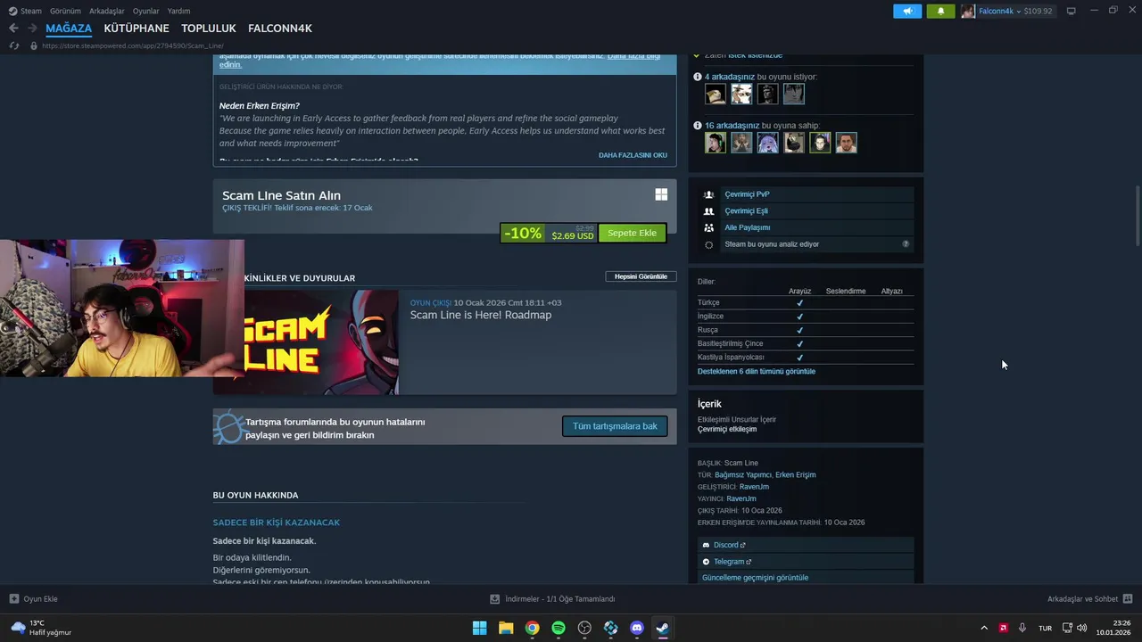This screenshot has width=1142, height=642.
Task: Open the Görünüm menu
Action: pyautogui.click(x=65, y=11)
